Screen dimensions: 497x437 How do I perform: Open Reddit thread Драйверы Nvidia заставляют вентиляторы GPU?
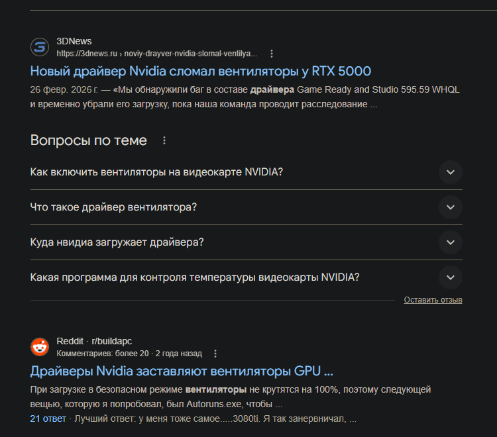tap(182, 371)
